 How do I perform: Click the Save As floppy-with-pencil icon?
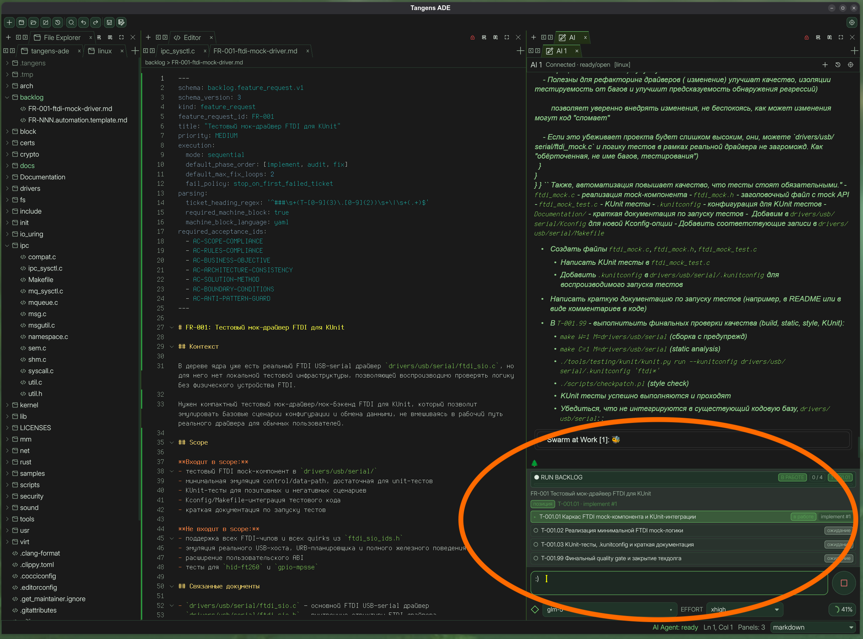click(121, 22)
